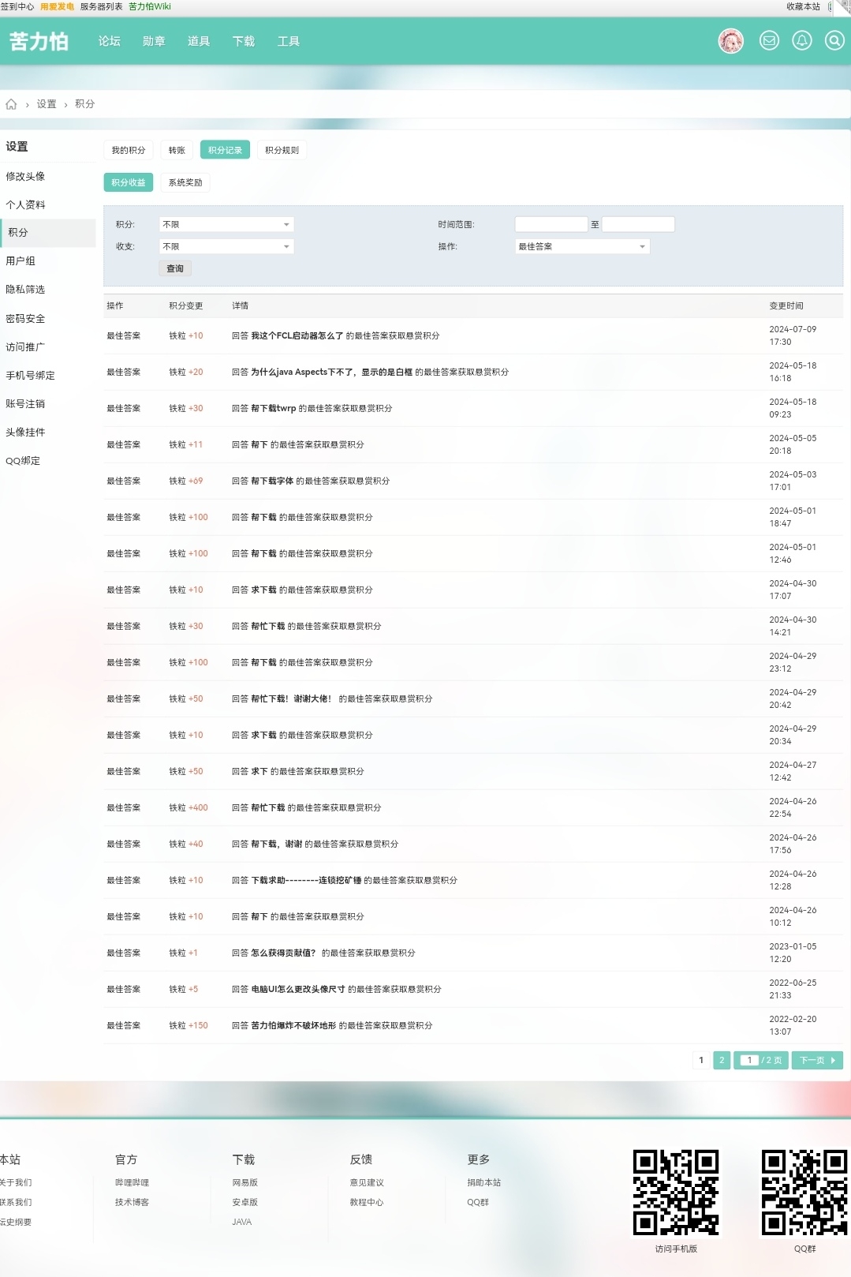
Task: Select the 积分收益 sub-tab
Action: [x=129, y=182]
